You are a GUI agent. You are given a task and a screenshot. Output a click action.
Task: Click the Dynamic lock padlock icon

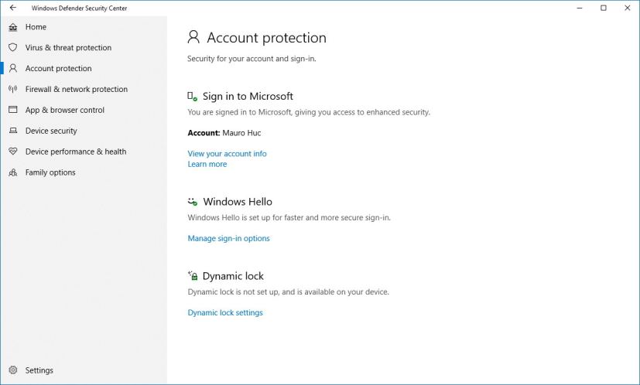pos(193,276)
